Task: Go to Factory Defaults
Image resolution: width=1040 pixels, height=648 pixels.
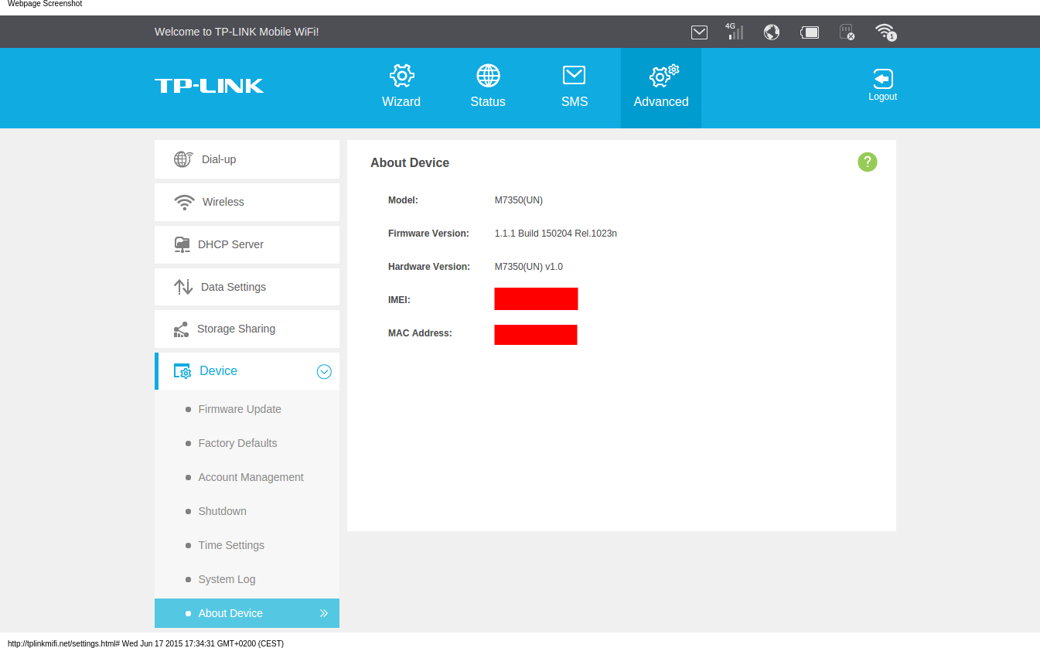Action: pyautogui.click(x=237, y=443)
